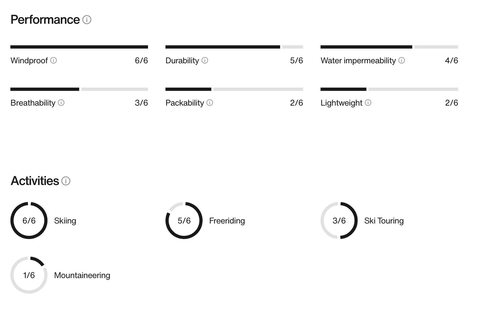Show info about Windproof rating

point(54,60)
